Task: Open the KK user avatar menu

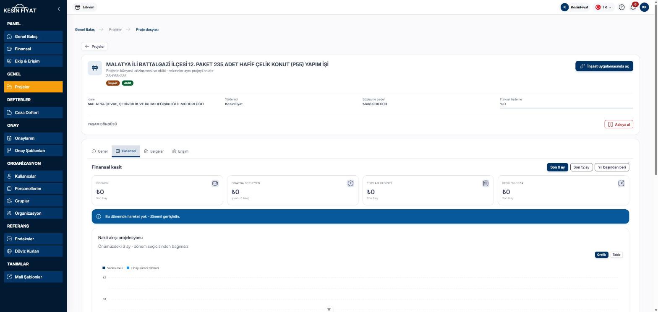Action: point(644,7)
